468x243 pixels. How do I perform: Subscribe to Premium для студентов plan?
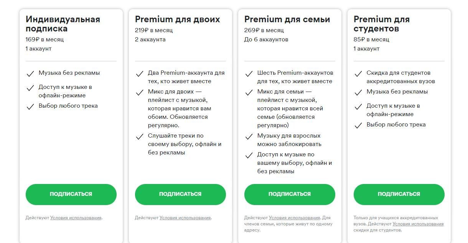[399, 194]
